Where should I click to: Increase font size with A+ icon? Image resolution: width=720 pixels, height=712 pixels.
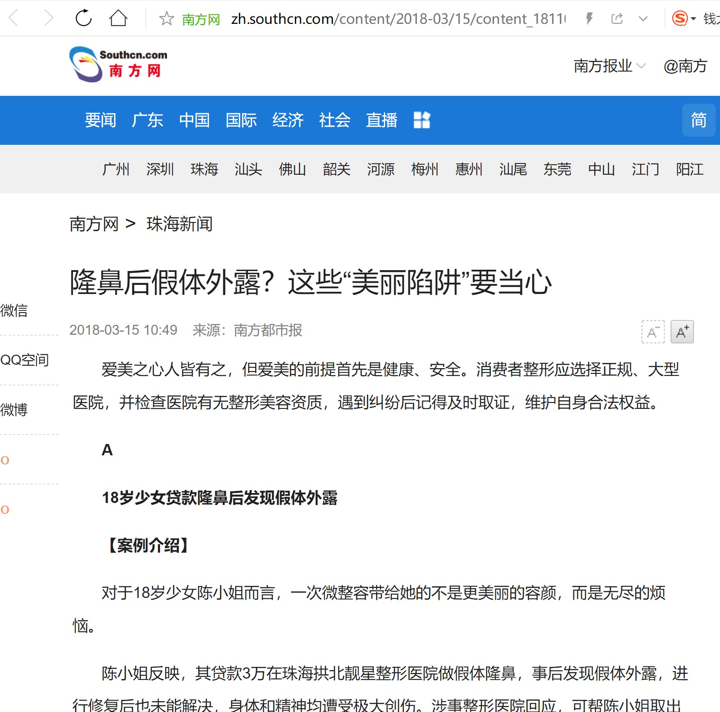coord(682,332)
